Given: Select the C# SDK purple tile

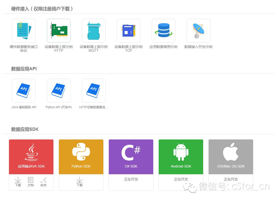Looking at the screenshot, I should 131,157.
